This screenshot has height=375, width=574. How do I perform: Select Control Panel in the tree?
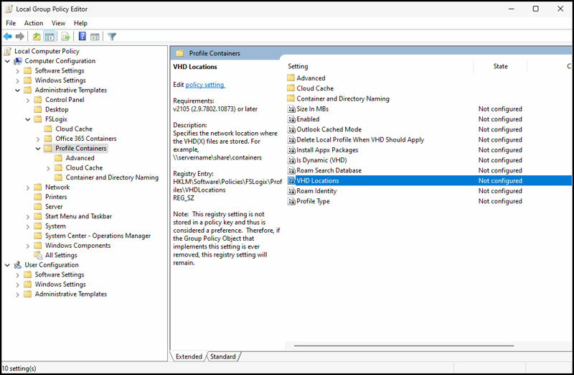coord(65,100)
